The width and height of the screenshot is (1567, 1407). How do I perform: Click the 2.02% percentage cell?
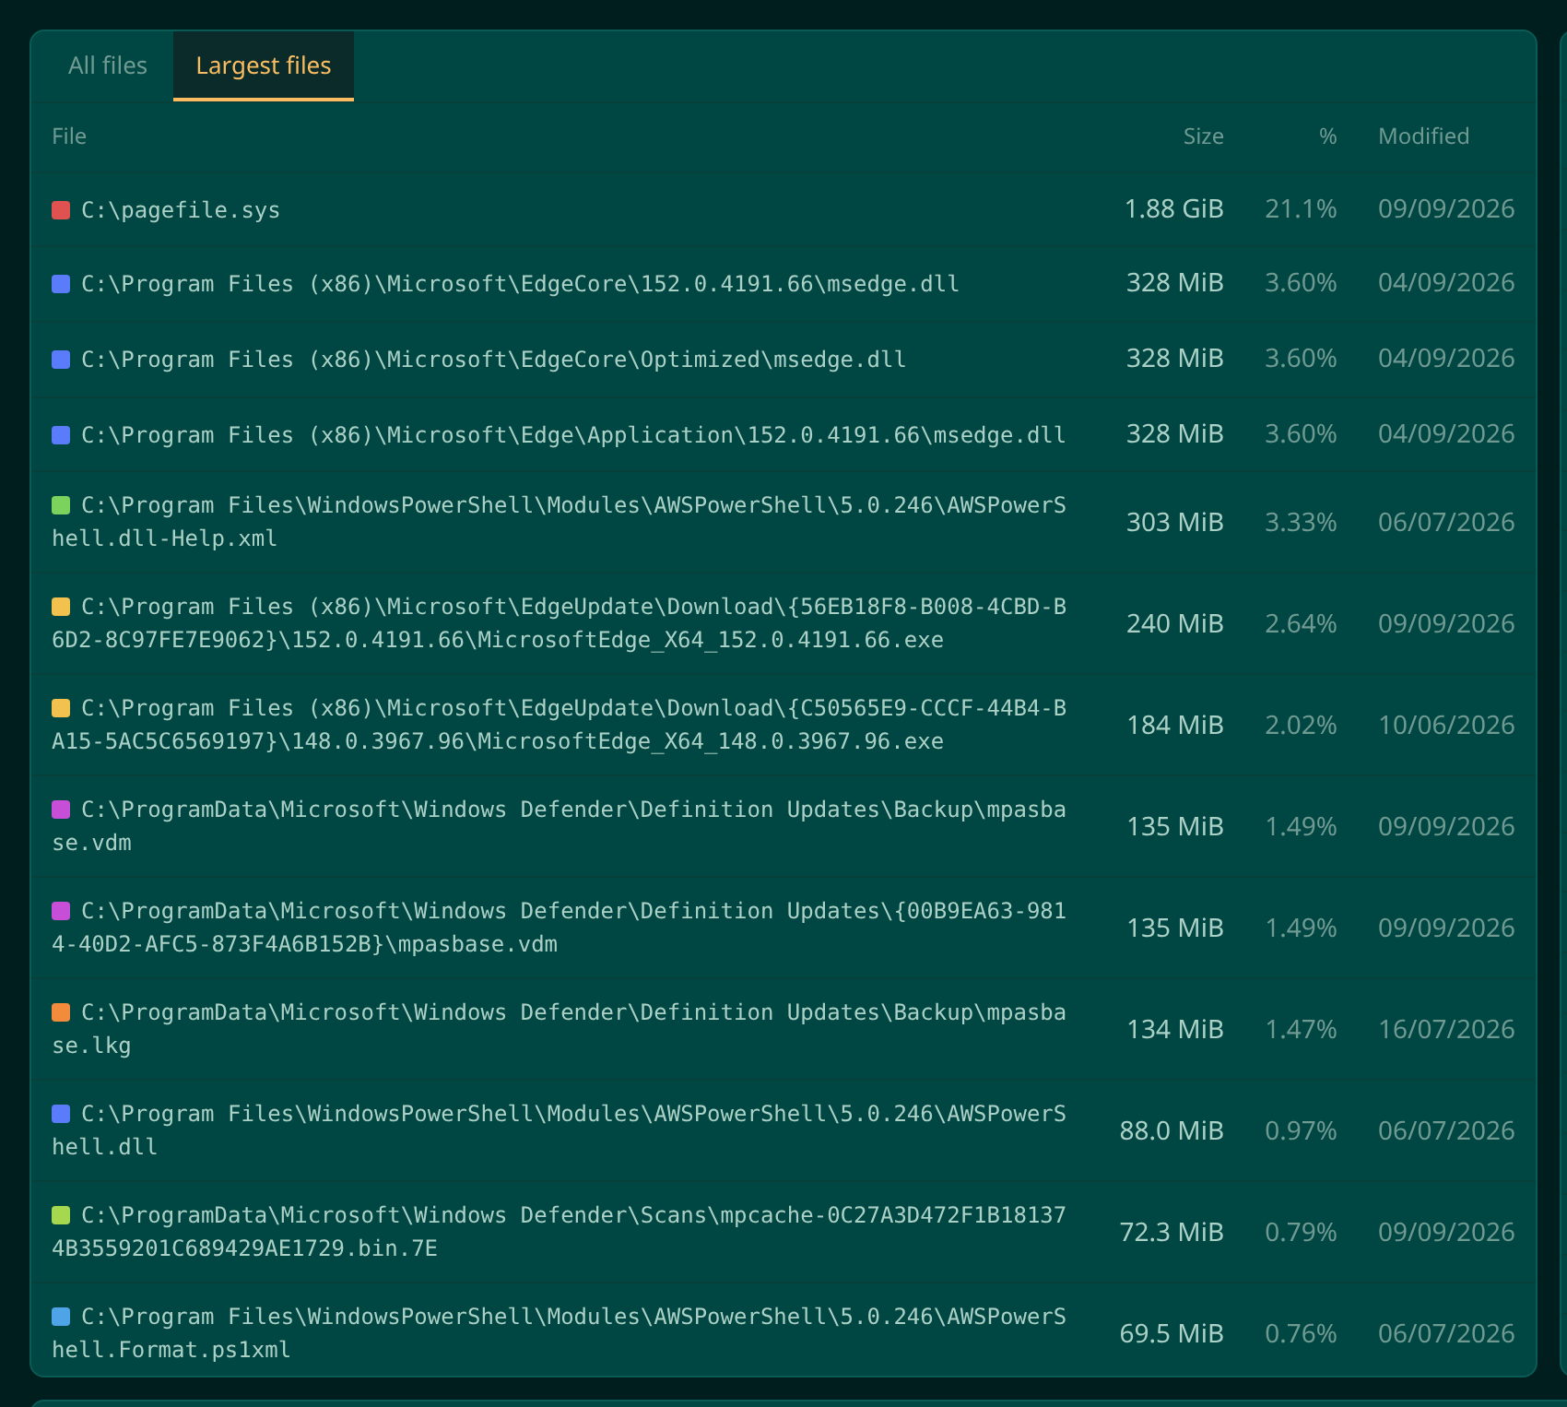(1301, 726)
